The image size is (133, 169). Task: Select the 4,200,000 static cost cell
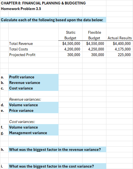point(71,49)
